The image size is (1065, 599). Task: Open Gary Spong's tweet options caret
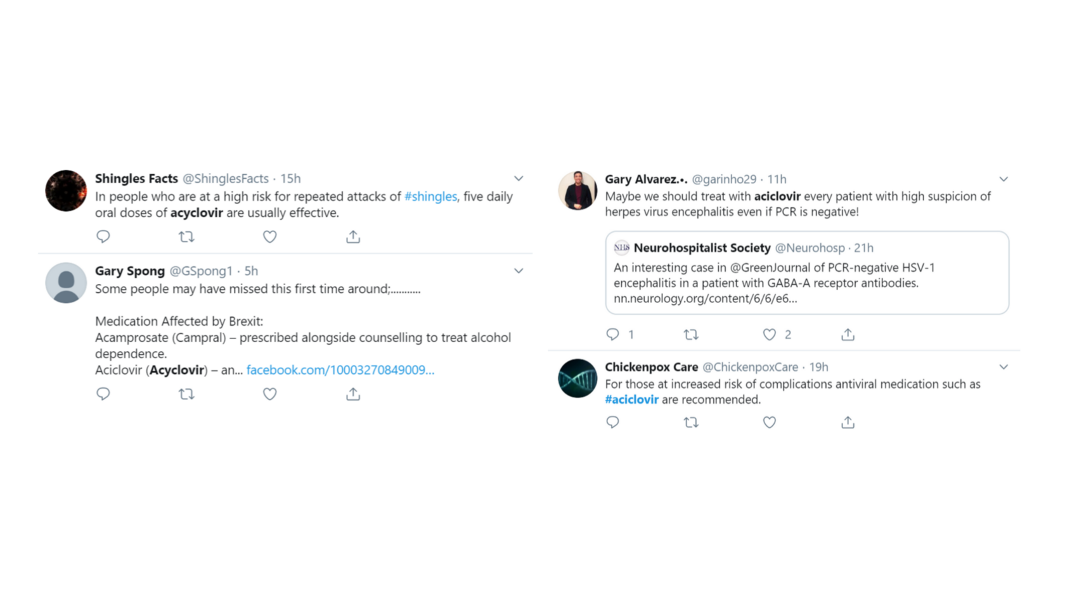[518, 271]
